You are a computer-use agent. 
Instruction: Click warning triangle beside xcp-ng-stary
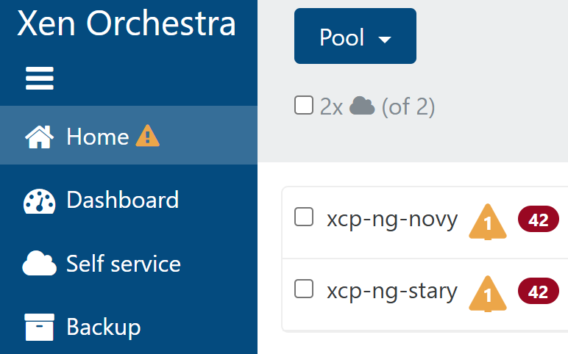click(x=488, y=293)
